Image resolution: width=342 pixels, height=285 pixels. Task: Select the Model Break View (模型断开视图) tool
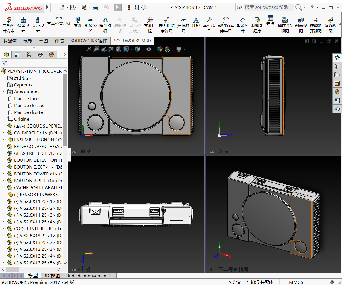tap(316, 25)
